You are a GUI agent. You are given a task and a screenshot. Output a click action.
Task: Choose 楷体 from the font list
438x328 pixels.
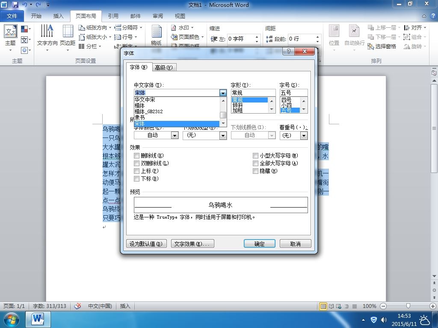177,105
